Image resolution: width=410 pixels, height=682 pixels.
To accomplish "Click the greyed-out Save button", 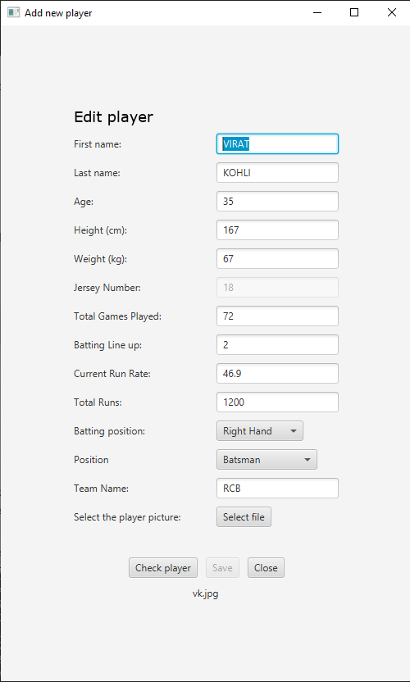I will [222, 567].
